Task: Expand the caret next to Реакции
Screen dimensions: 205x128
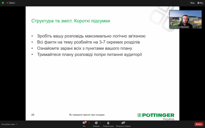Action: (100, 123)
